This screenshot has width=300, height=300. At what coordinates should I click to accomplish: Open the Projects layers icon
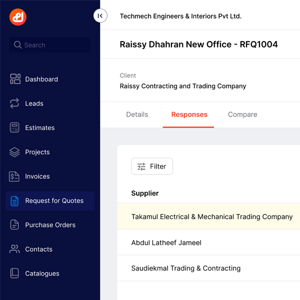15,152
